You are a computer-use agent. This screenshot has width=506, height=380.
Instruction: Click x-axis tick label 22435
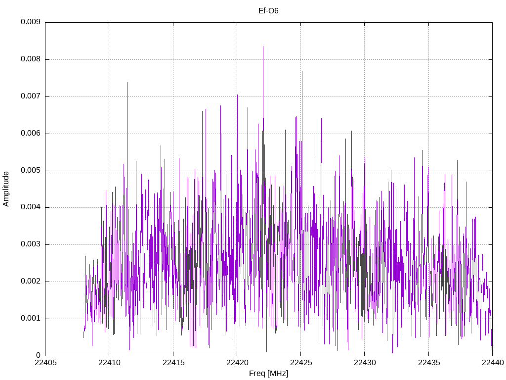click(x=429, y=363)
